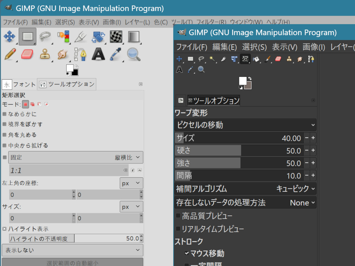Enable 高品質プレビュー checkbox
355x266 pixels.
(x=178, y=215)
